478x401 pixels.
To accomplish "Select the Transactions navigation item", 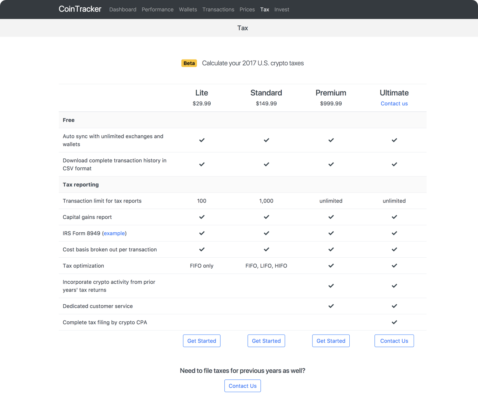I will click(218, 9).
